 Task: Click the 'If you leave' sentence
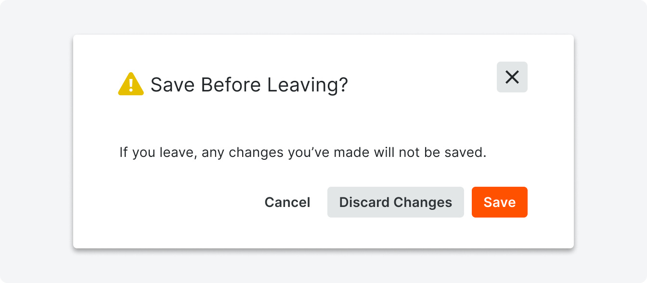pos(303,153)
